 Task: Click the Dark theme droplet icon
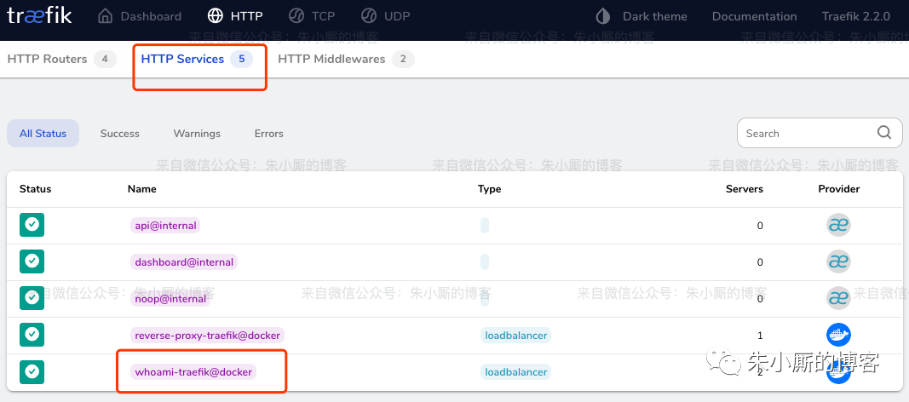(x=603, y=15)
